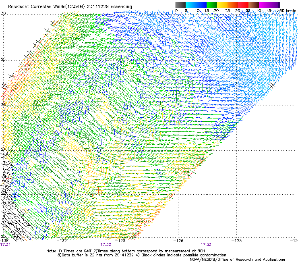
Task: Click the '>50 knots' legend label
Action: [x=286, y=11]
